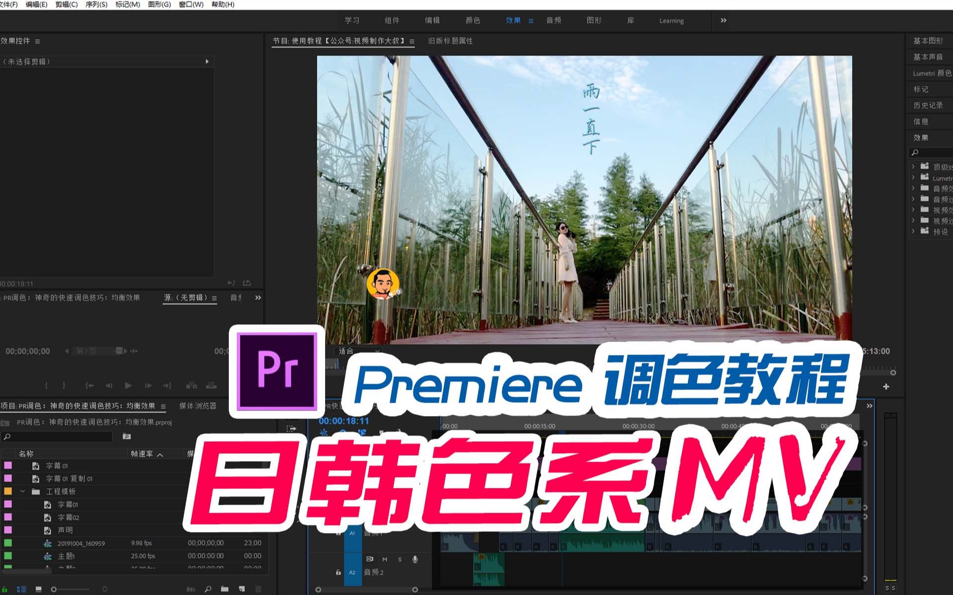Open the 剪辑(C) menu
The image size is (953, 595).
(x=67, y=4)
